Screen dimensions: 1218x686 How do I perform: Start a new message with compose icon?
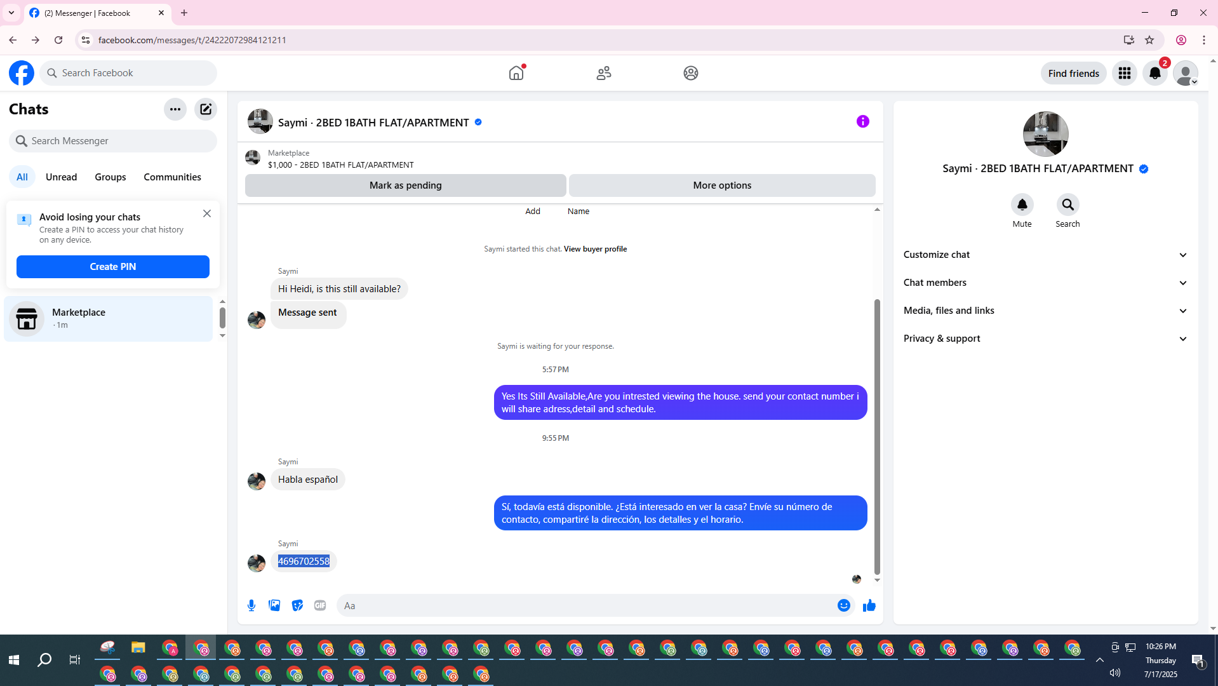[x=206, y=109]
